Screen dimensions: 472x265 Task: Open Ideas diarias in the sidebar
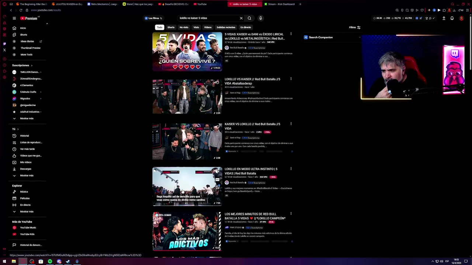click(27, 41)
